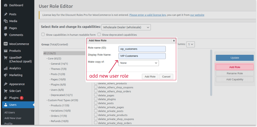
Task: Select the Deprecated (12/1) group
Action: click(61, 95)
